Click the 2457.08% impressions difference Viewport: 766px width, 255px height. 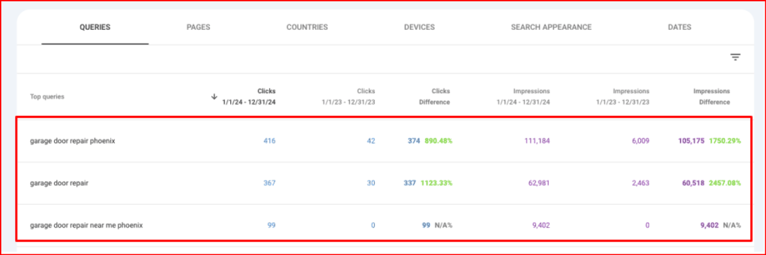click(725, 183)
